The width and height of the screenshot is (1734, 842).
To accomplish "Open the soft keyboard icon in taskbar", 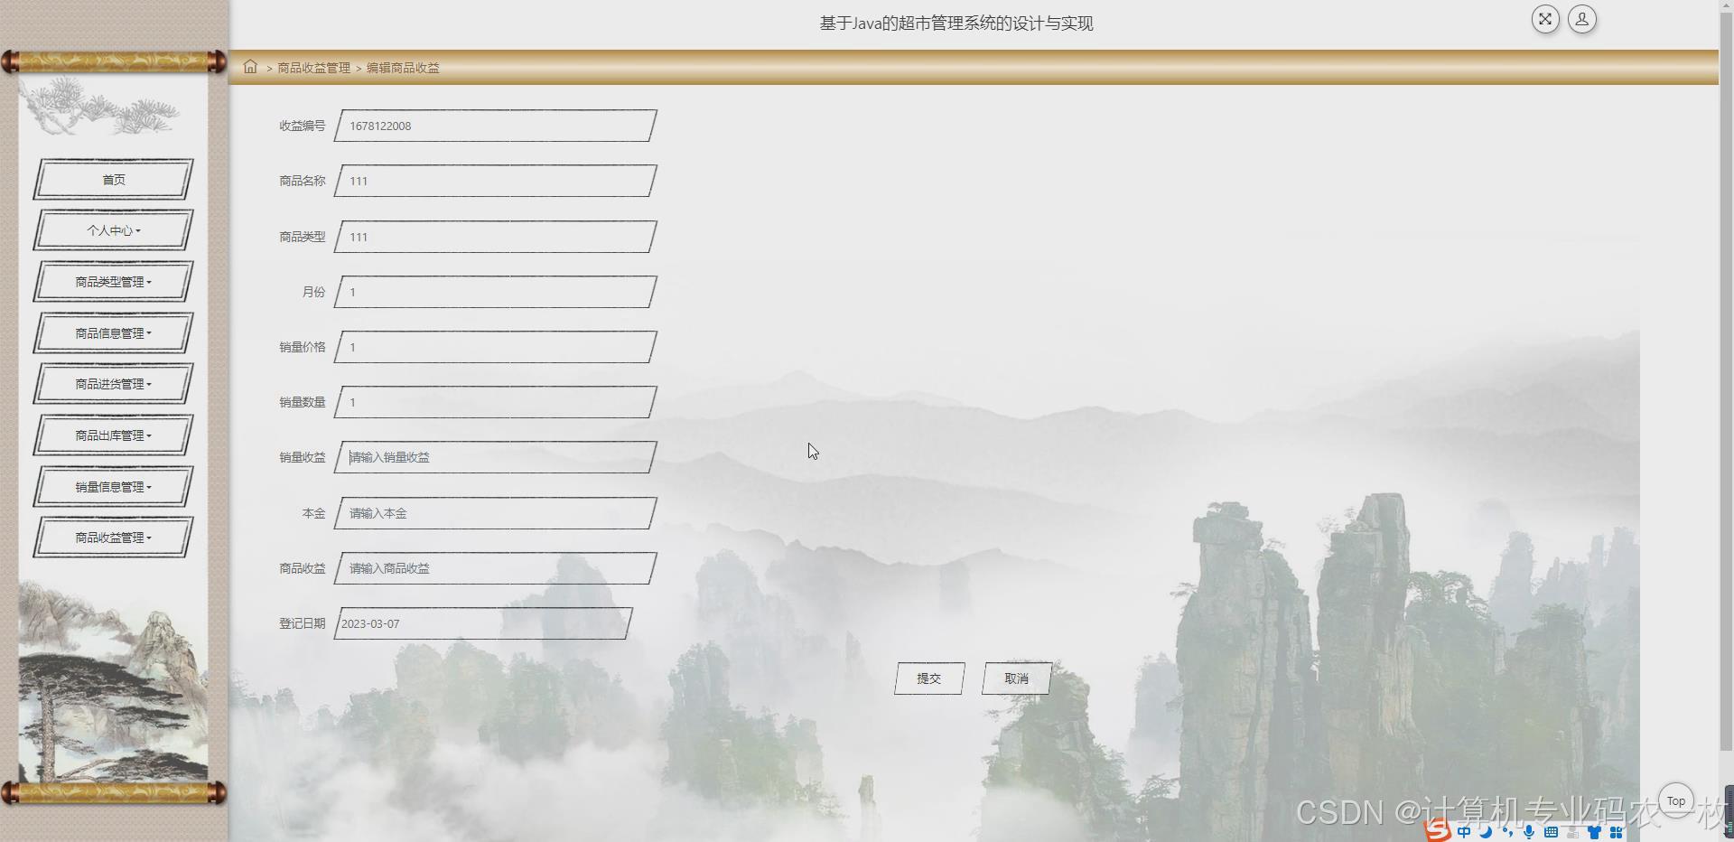I will (1551, 832).
